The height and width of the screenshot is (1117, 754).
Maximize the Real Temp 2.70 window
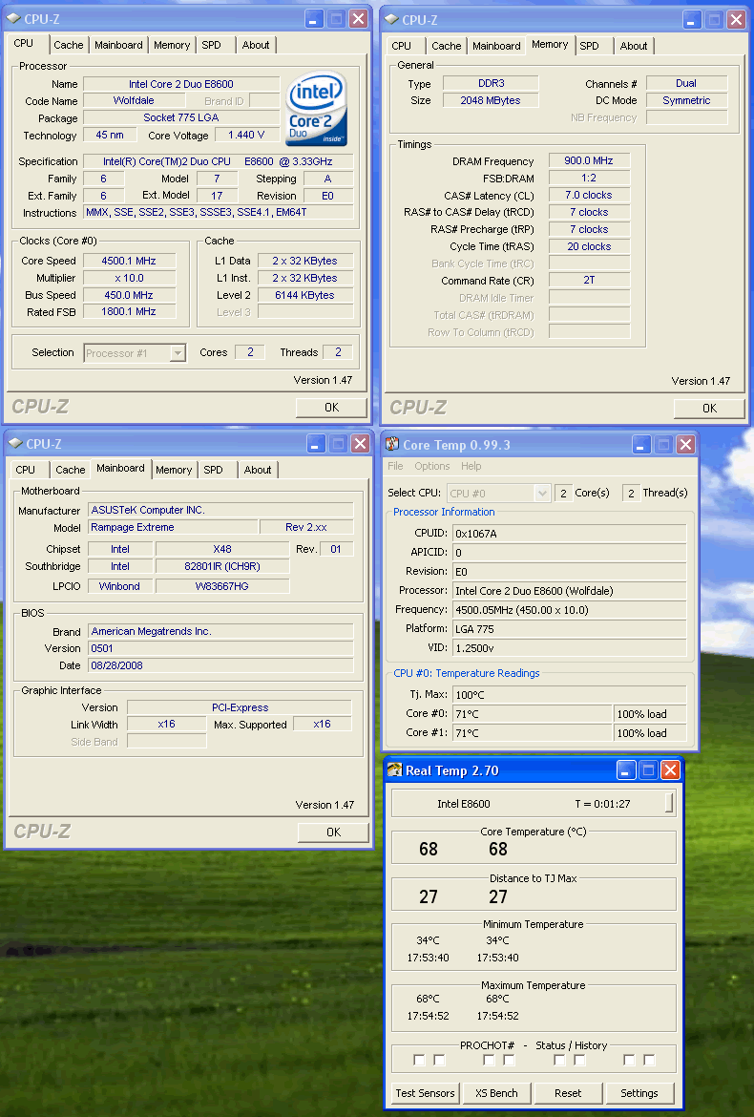648,770
